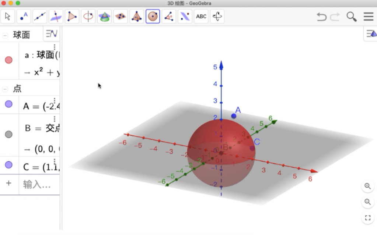Select the Sphere with center tool
The width and height of the screenshot is (377, 235).
coord(153,17)
